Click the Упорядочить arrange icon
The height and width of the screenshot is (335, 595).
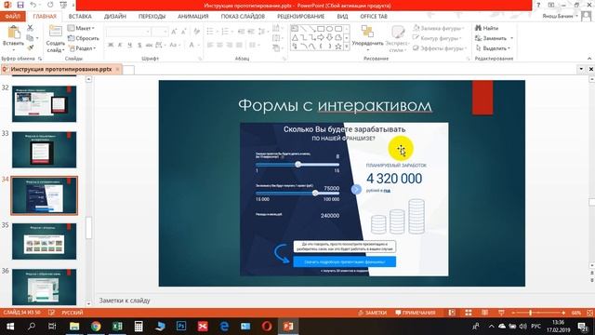pos(367,32)
